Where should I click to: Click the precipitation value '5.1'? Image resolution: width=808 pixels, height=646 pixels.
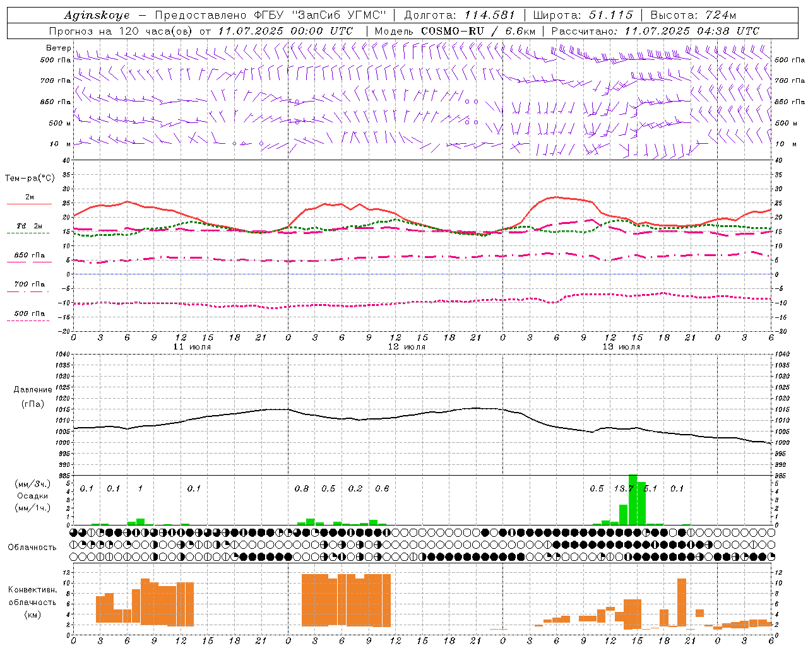pyautogui.click(x=650, y=489)
